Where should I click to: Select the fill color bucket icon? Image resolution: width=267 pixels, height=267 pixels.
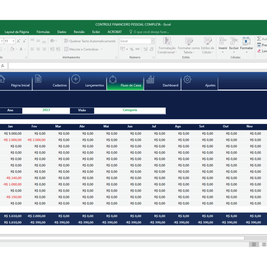[12, 49]
